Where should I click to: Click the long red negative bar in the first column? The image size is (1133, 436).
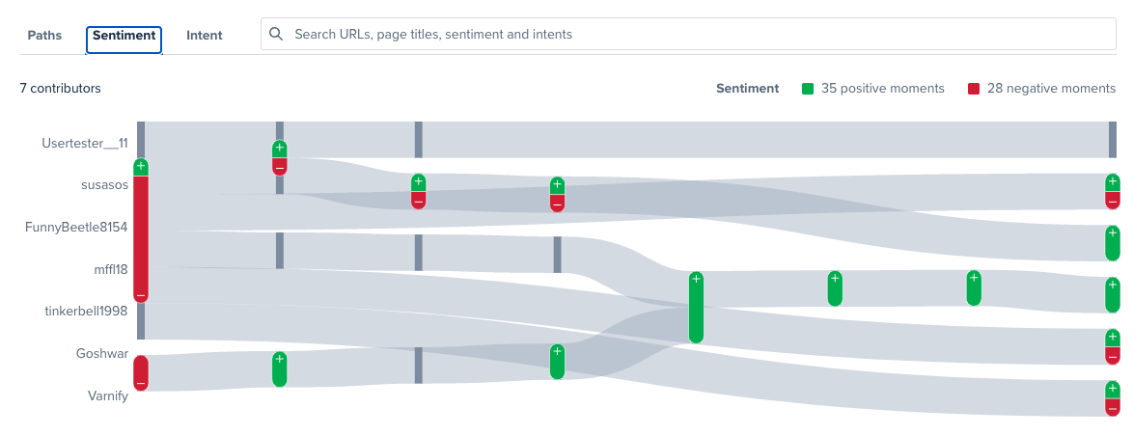coord(141,236)
